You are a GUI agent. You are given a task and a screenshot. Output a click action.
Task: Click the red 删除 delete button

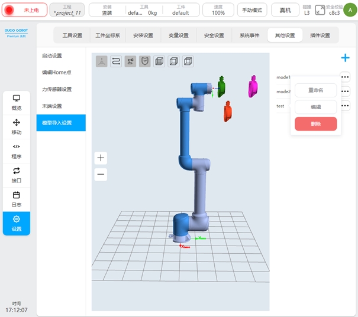315,124
